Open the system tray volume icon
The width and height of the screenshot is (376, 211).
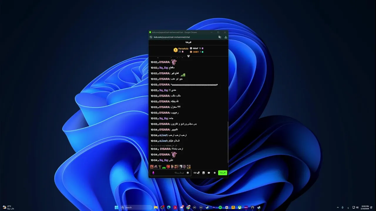[357, 207]
